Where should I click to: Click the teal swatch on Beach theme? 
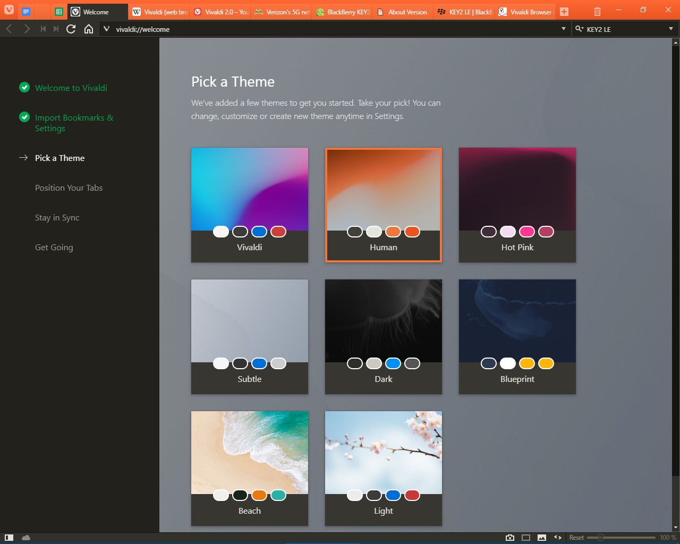[278, 495]
